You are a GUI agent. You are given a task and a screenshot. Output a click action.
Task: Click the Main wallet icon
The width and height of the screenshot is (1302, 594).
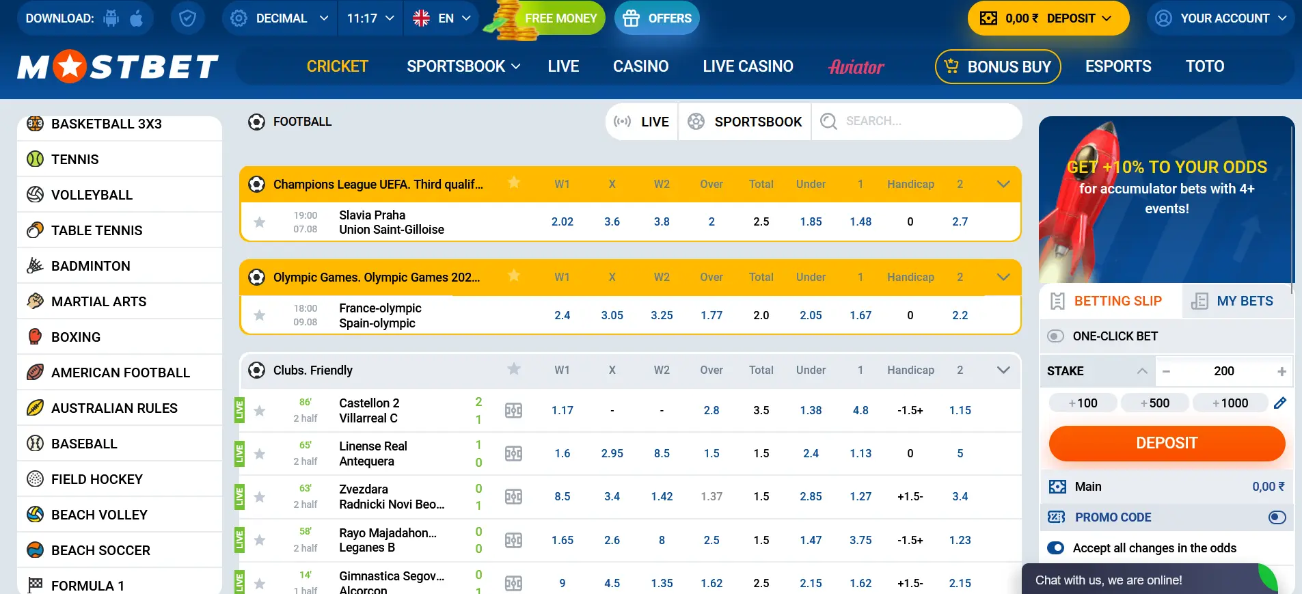[x=1057, y=487]
